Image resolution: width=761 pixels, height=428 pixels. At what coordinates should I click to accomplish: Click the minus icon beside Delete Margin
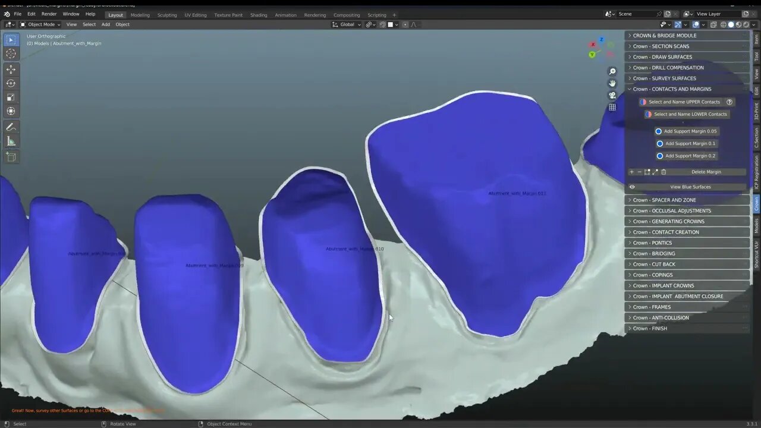pyautogui.click(x=639, y=172)
